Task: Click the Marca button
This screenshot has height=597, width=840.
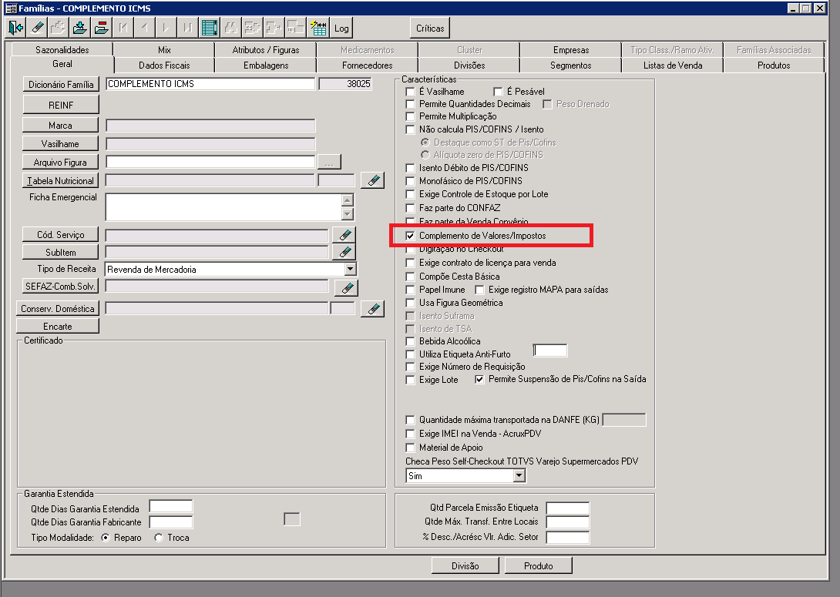Action: coord(61,126)
